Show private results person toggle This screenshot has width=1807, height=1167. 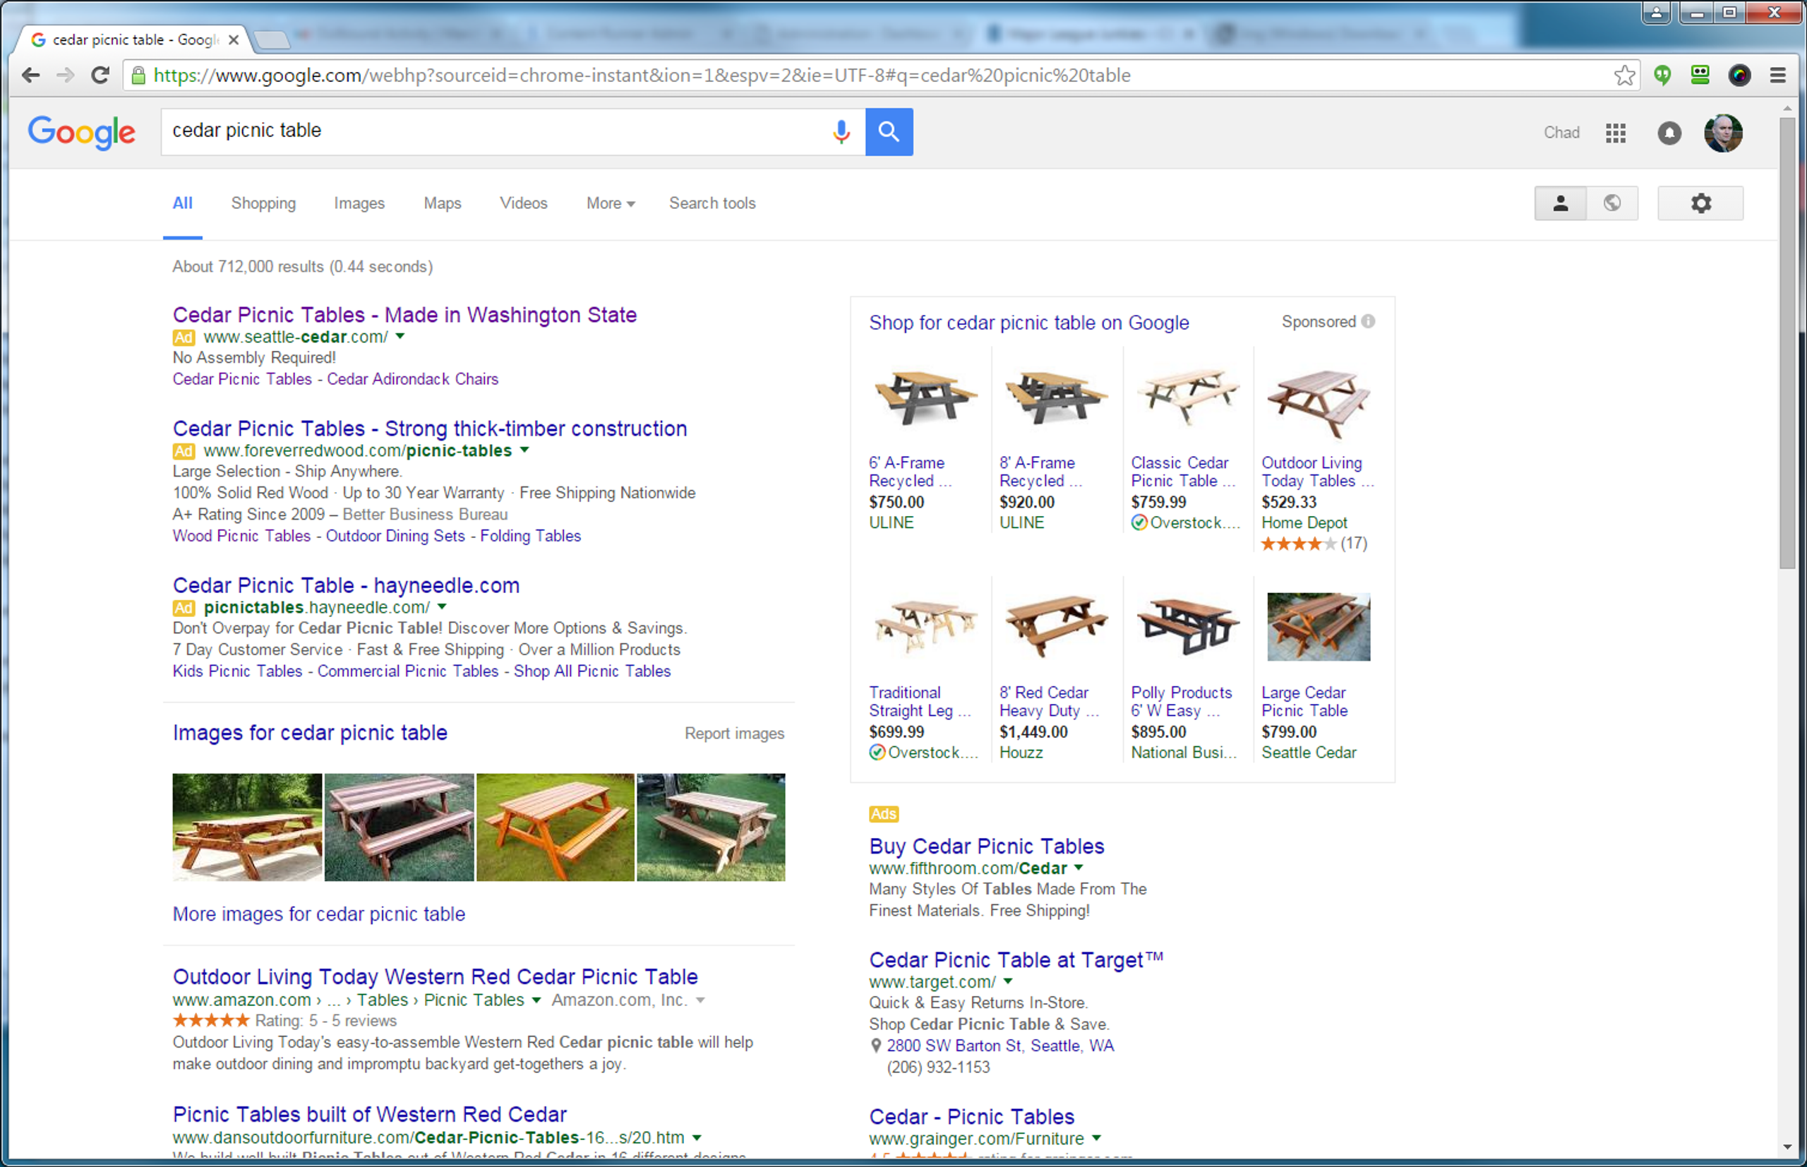coord(1560,203)
